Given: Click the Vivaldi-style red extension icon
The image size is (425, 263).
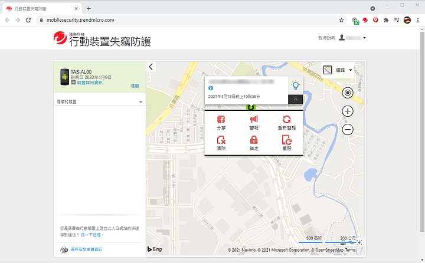Looking at the screenshot, I should pos(375,20).
